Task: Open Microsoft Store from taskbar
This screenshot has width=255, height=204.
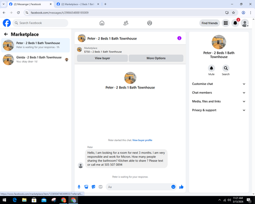Action: click(34, 200)
